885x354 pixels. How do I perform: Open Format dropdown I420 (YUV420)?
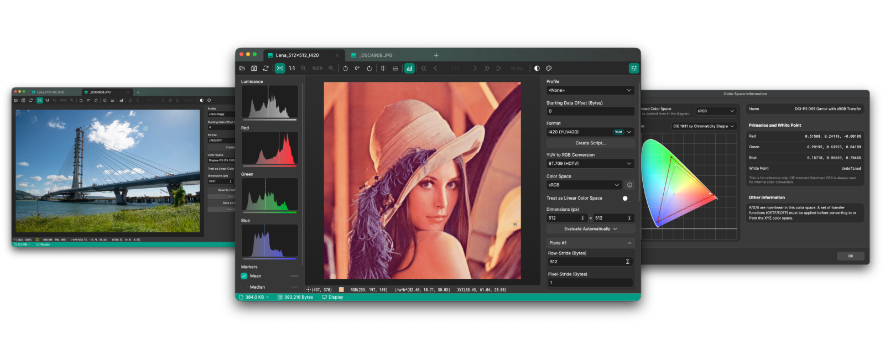(590, 132)
